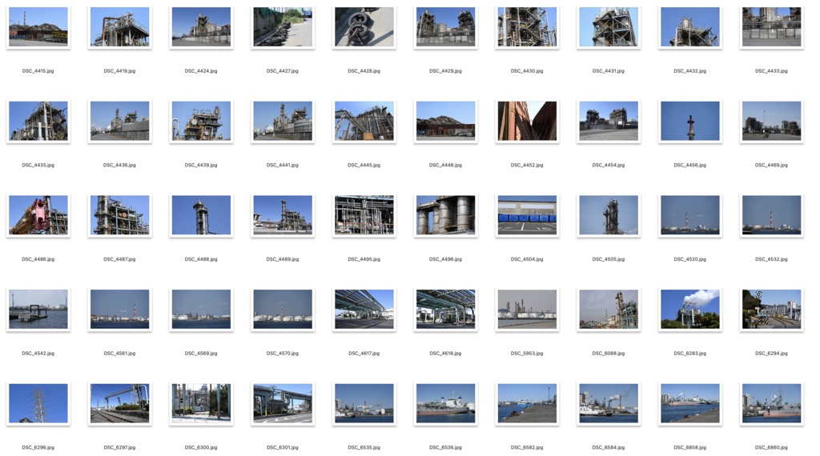Select the DSC_4456.jpg chimney thumbnail
820x456 pixels.
click(690, 121)
